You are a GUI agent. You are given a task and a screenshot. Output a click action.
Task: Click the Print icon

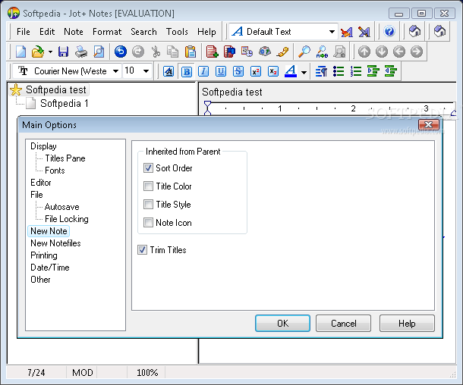pyautogui.click(x=81, y=52)
